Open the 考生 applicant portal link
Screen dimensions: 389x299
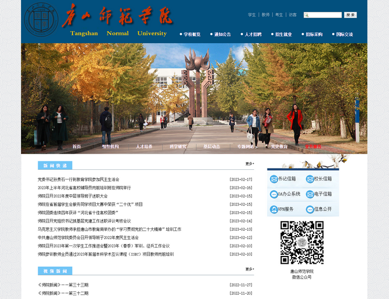click(x=279, y=15)
